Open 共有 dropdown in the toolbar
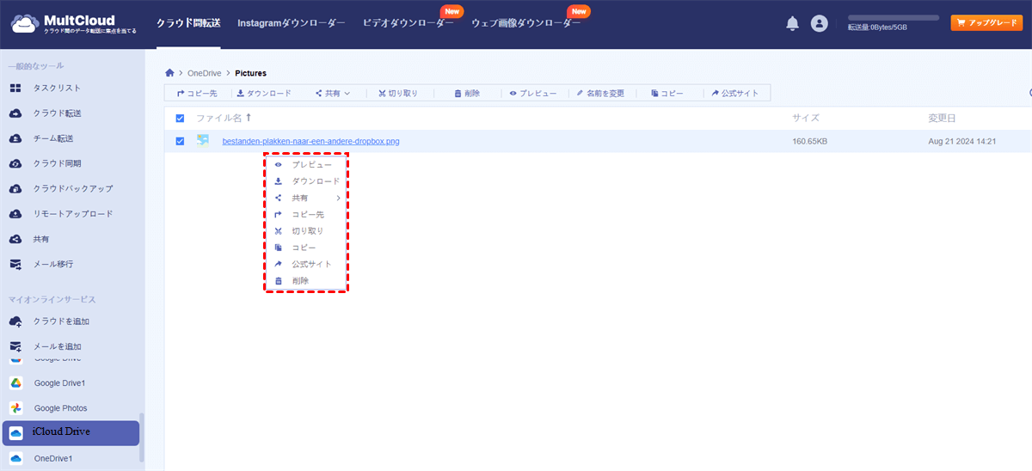The height and width of the screenshot is (471, 1032). (x=332, y=93)
